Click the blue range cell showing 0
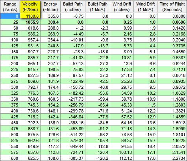Image resolution: width=187 pixels, height=161 pixels. [10, 16]
